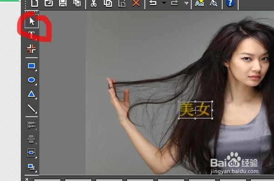Redo the last undone action
Viewport: 274px width, 181px height.
(174, 3)
